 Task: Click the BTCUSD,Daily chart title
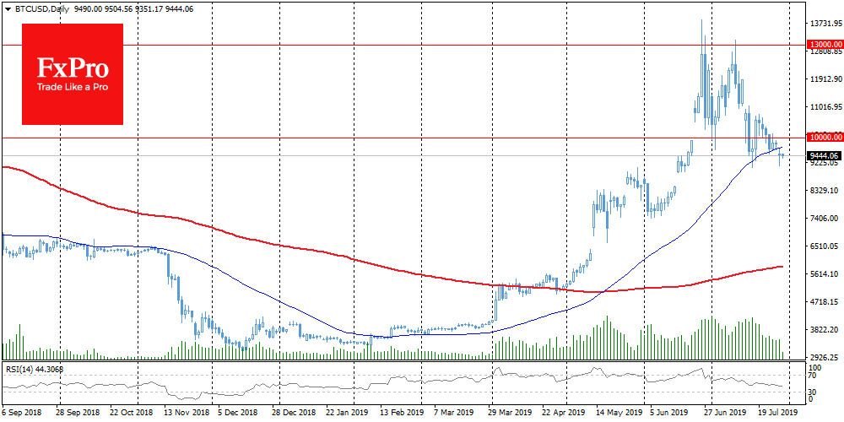(36, 8)
